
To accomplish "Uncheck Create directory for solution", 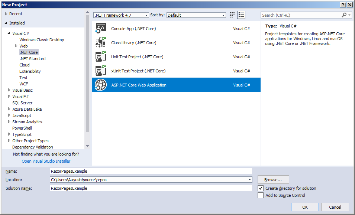I will 261,188.
